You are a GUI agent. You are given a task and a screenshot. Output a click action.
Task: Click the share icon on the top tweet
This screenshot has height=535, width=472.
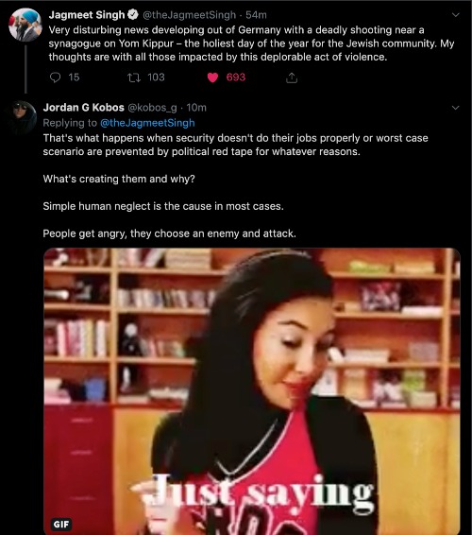(292, 78)
